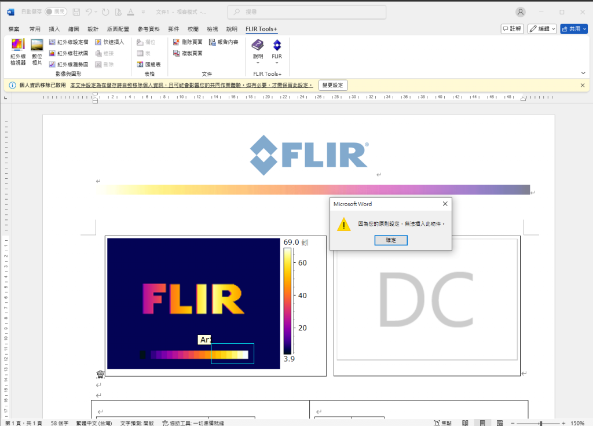Click 複製頁面 duplicate page

[188, 53]
